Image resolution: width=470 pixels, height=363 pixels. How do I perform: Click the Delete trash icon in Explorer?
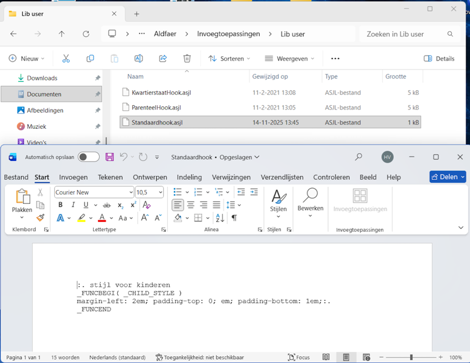click(x=187, y=59)
